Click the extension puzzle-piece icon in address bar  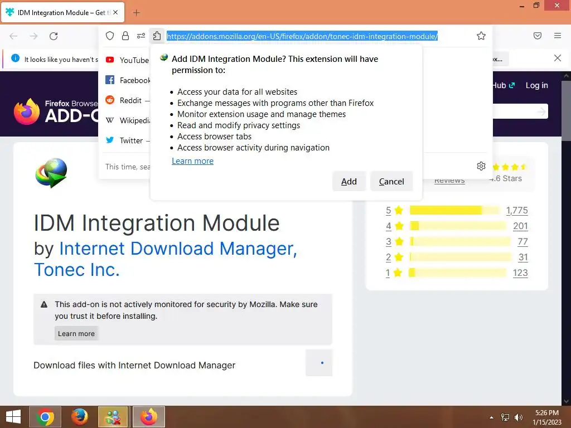(x=157, y=36)
